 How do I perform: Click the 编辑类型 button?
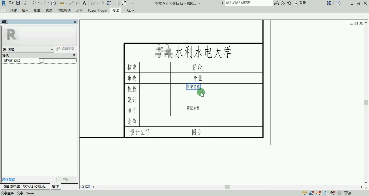click(65, 49)
